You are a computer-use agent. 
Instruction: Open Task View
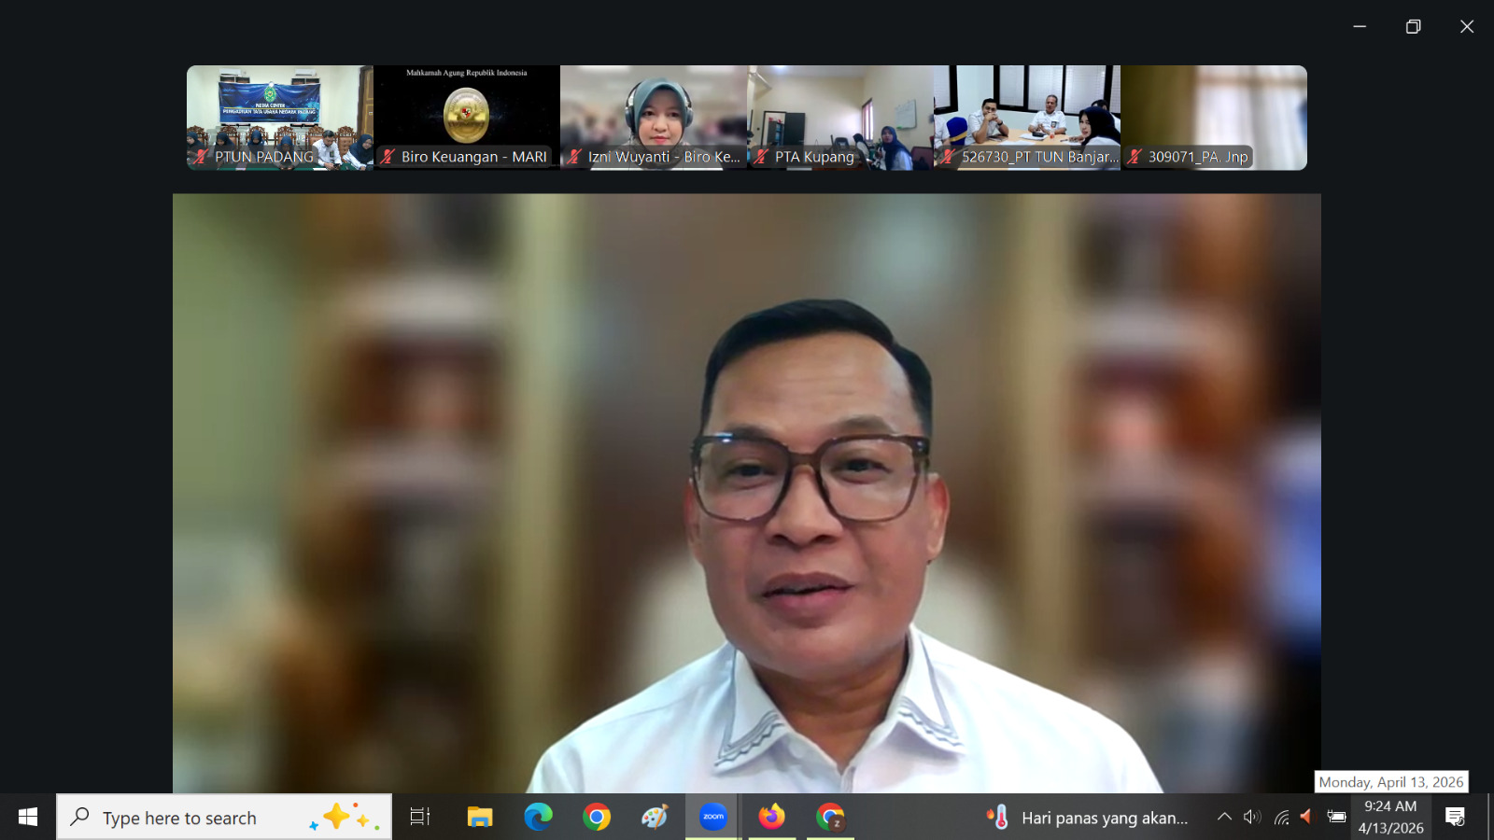point(419,817)
